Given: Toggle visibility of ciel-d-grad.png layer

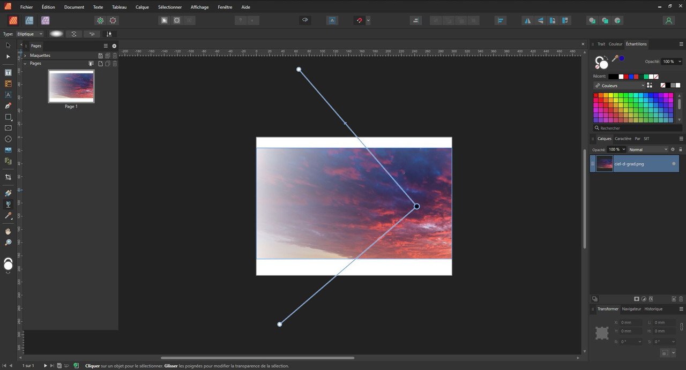Looking at the screenshot, I should pyautogui.click(x=674, y=164).
